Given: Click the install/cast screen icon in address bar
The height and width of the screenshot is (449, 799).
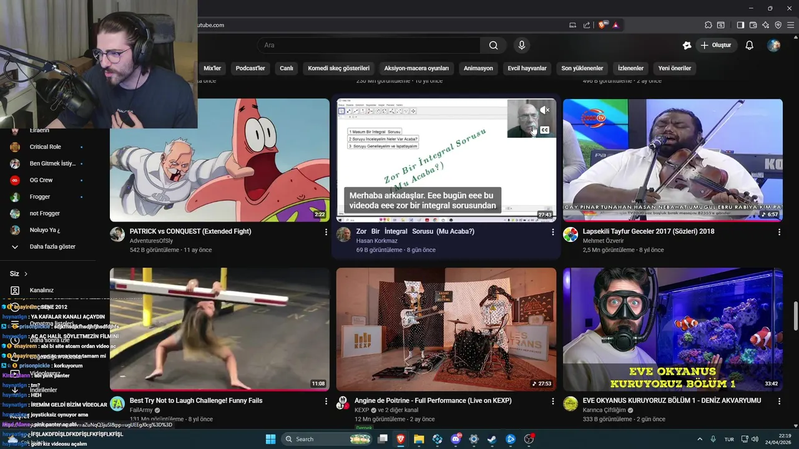Looking at the screenshot, I should pyautogui.click(x=572, y=25).
